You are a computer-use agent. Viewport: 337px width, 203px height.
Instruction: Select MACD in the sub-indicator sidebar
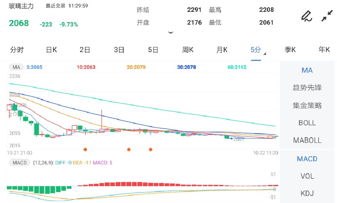(x=307, y=159)
